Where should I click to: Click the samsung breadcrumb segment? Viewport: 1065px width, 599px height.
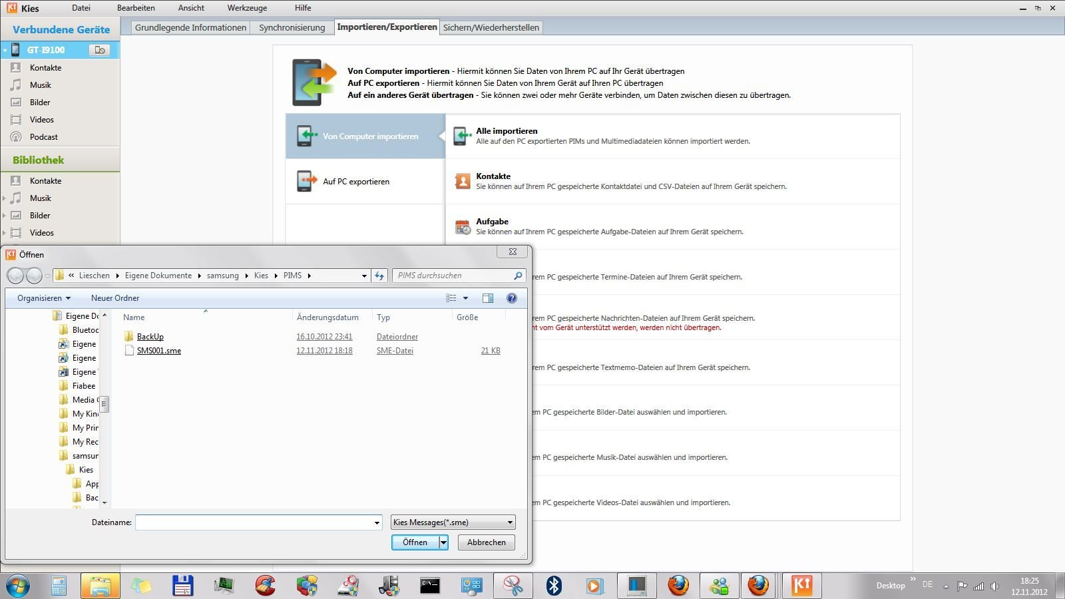pyautogui.click(x=223, y=276)
